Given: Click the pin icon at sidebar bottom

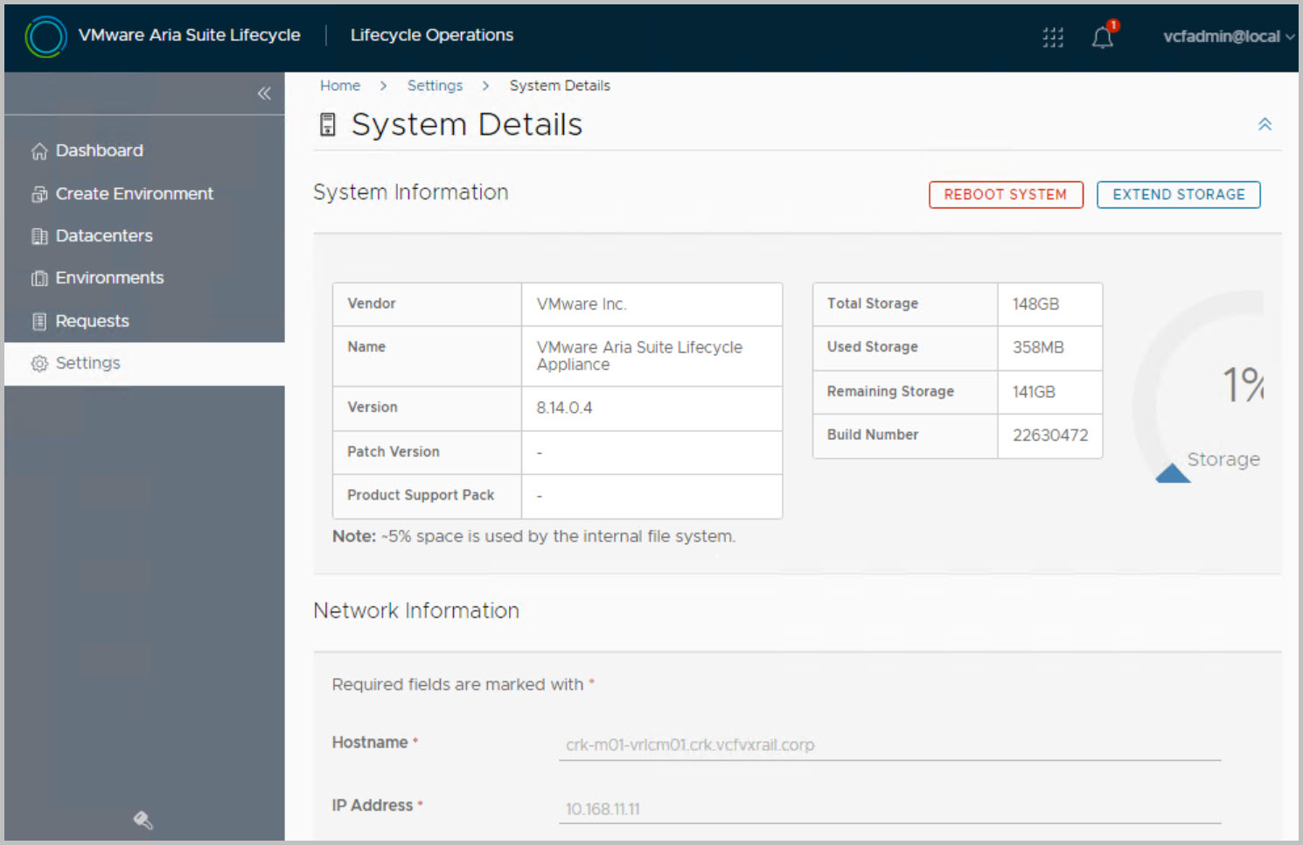Looking at the screenshot, I should (143, 820).
